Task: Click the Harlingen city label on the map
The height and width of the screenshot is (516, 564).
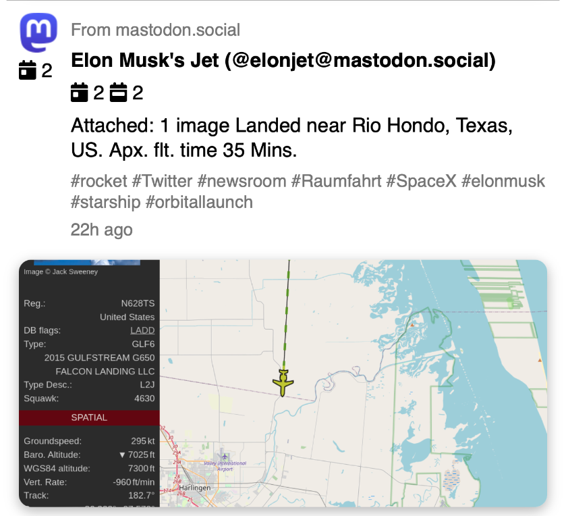Action: [196, 487]
